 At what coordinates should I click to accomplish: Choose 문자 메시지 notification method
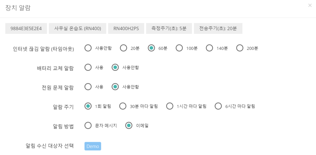pyautogui.click(x=88, y=125)
